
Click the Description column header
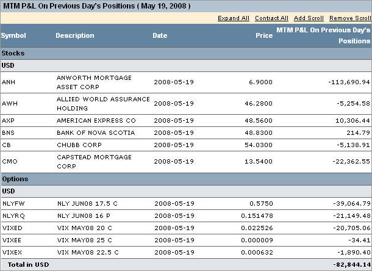75,35
